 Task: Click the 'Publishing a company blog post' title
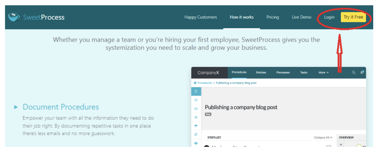click(241, 107)
